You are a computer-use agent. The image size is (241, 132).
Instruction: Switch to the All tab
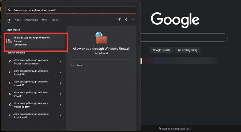point(9,20)
